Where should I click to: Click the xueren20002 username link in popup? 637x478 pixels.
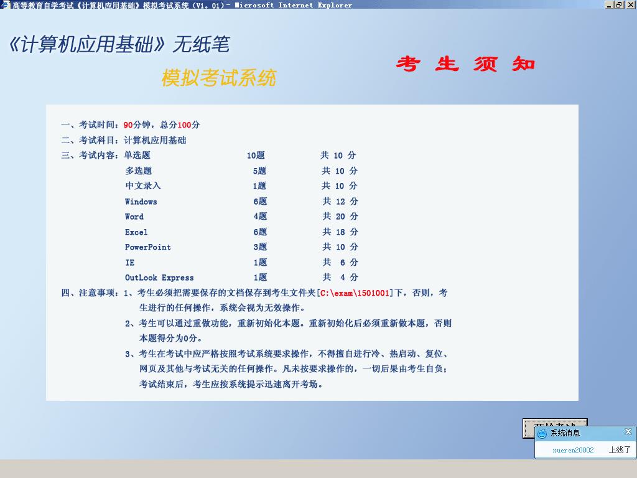(x=573, y=450)
